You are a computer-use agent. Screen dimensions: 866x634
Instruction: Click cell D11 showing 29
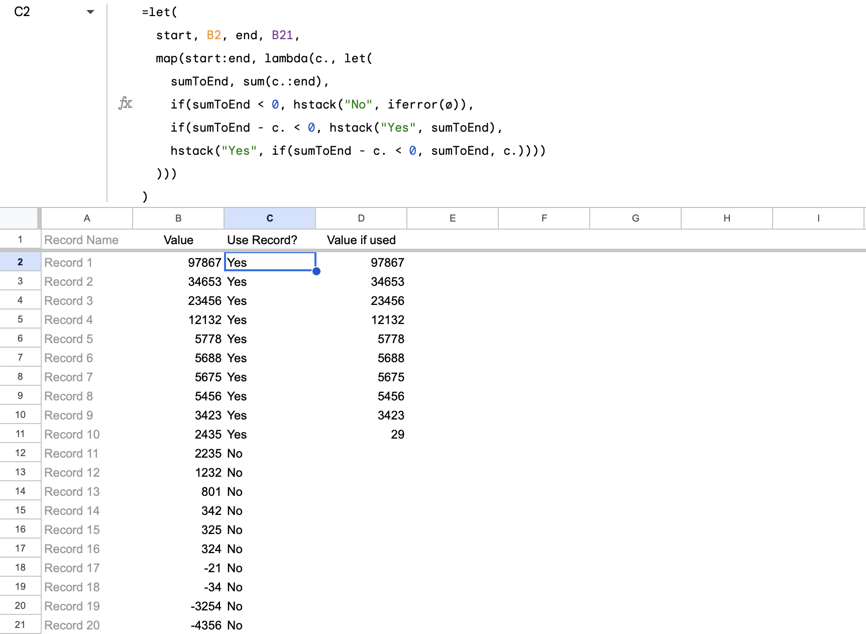[x=361, y=434]
